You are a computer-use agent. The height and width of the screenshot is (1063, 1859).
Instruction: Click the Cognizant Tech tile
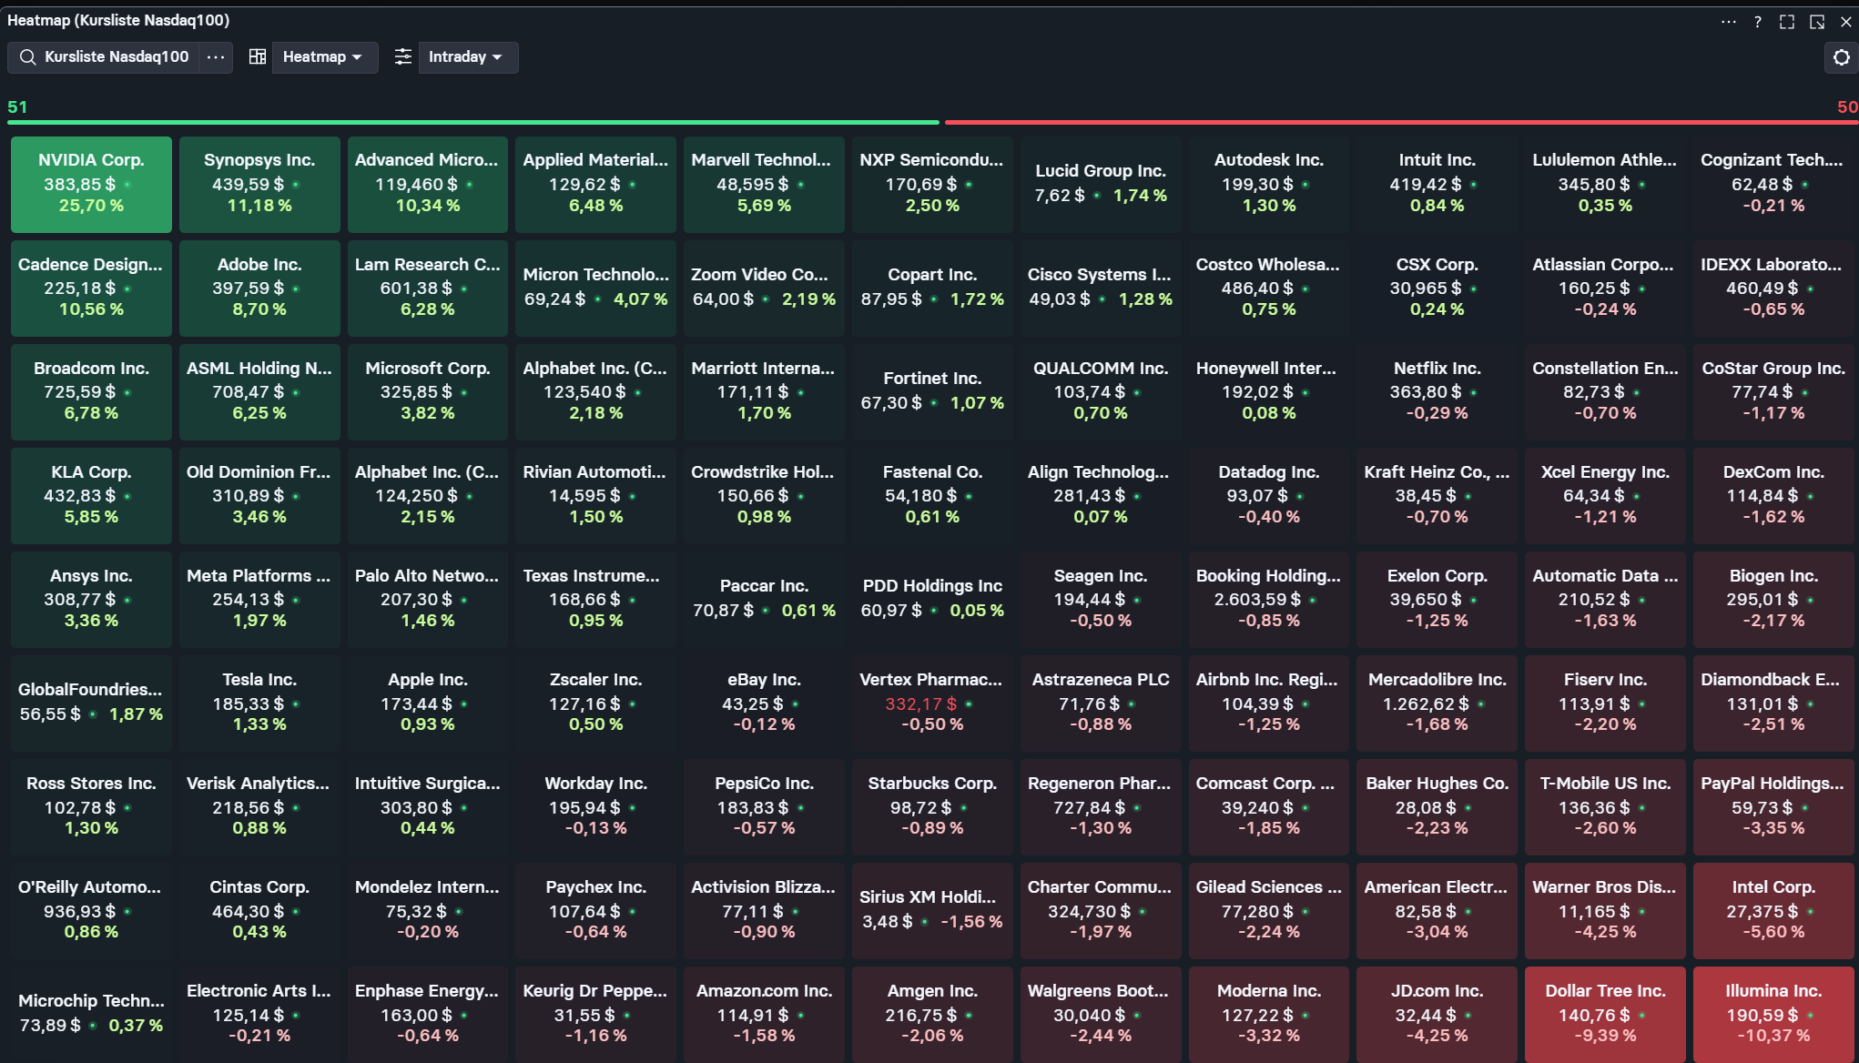1773,185
